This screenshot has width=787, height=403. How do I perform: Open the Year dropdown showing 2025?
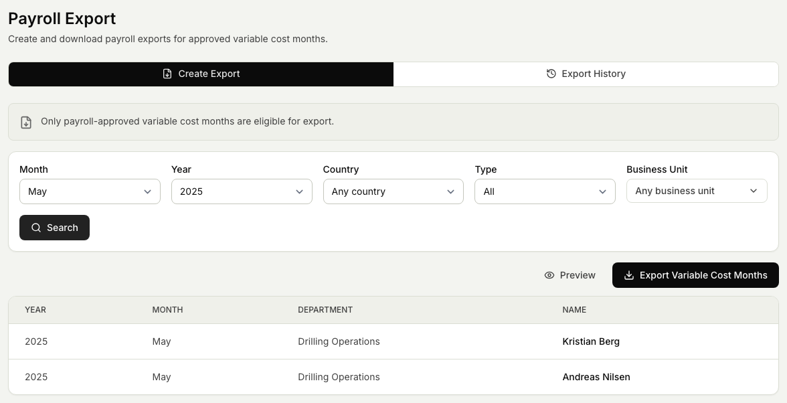[242, 191]
